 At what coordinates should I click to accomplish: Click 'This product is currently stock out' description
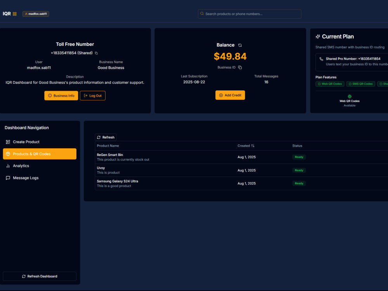coord(123,159)
